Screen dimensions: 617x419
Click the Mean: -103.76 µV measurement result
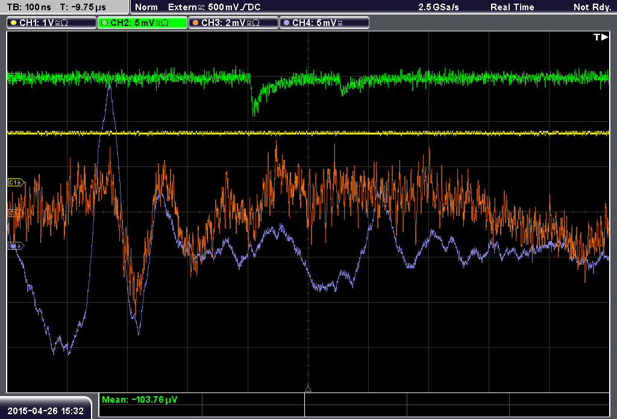pos(140,400)
